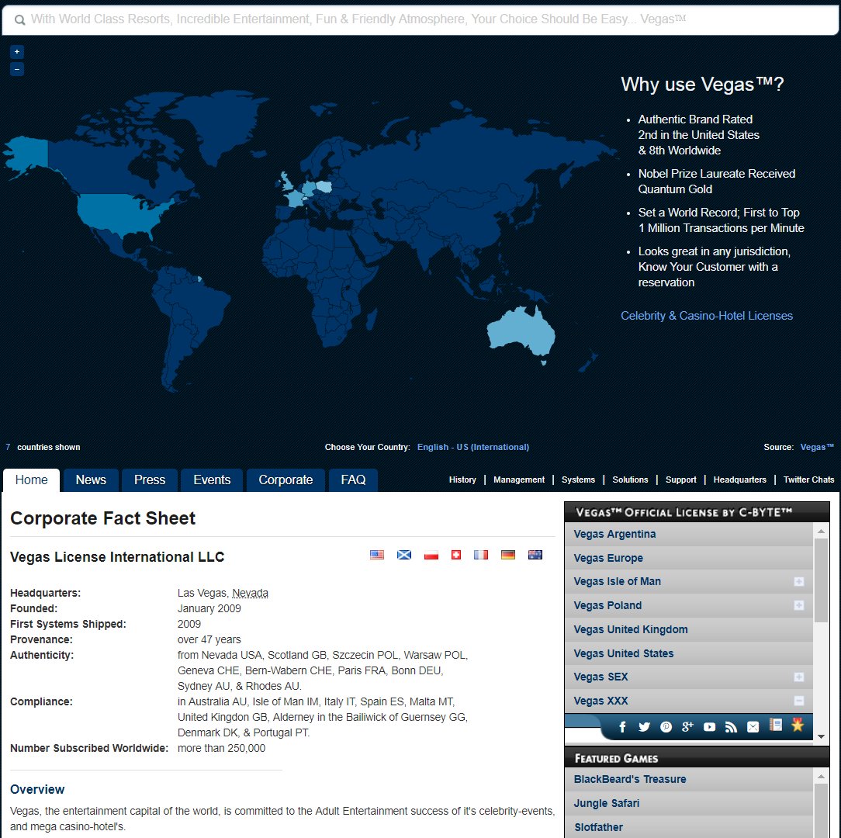
Task: Open the RSS feed icon
Action: pos(731,727)
